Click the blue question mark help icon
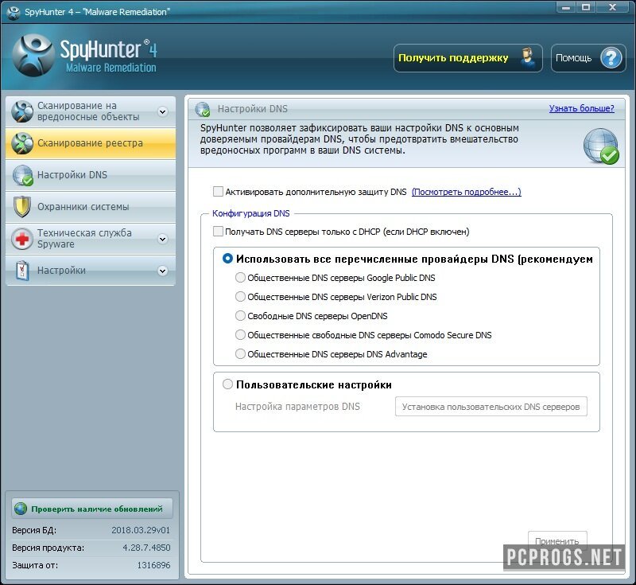This screenshot has width=636, height=585. click(611, 58)
